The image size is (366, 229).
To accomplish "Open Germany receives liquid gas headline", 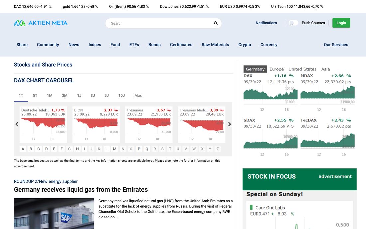I will point(81,189).
